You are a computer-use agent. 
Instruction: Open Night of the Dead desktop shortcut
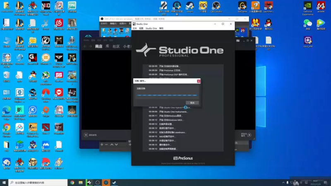46,8
